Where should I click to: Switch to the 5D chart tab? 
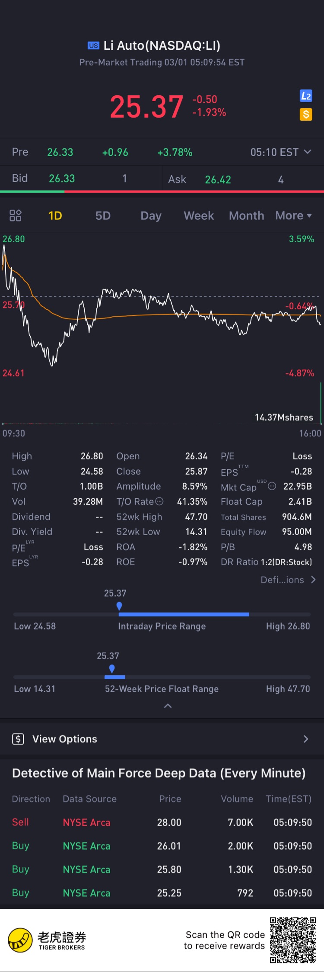103,215
